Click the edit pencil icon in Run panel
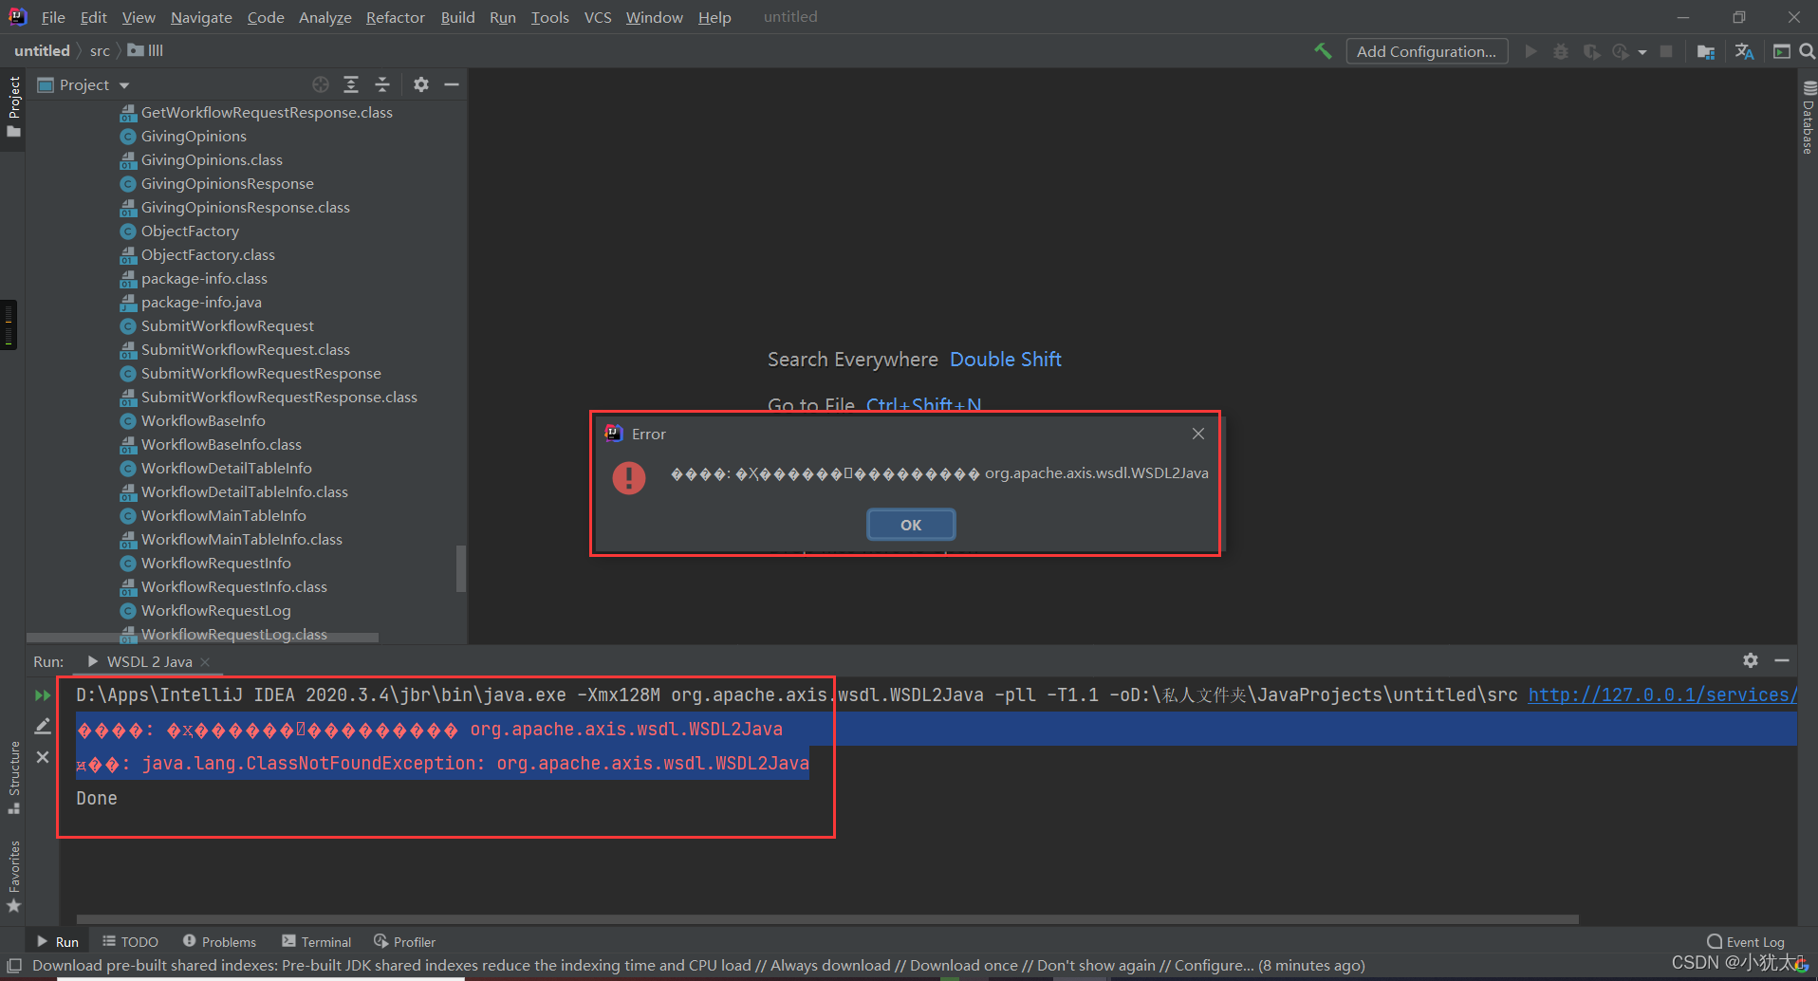Screen dimensions: 1818x981 pyautogui.click(x=43, y=726)
